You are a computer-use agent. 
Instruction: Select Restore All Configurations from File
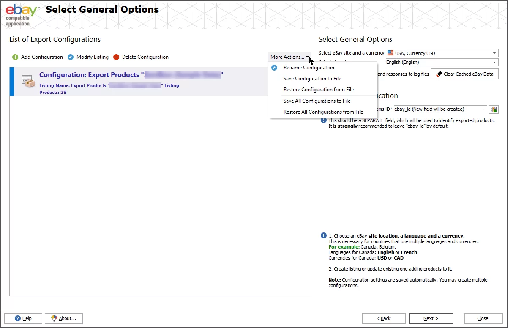click(x=323, y=112)
